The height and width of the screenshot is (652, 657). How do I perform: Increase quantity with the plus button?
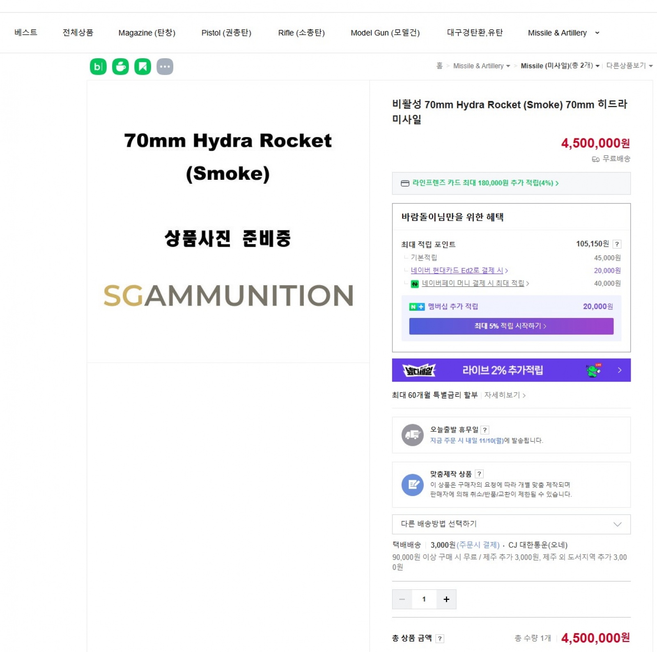446,599
